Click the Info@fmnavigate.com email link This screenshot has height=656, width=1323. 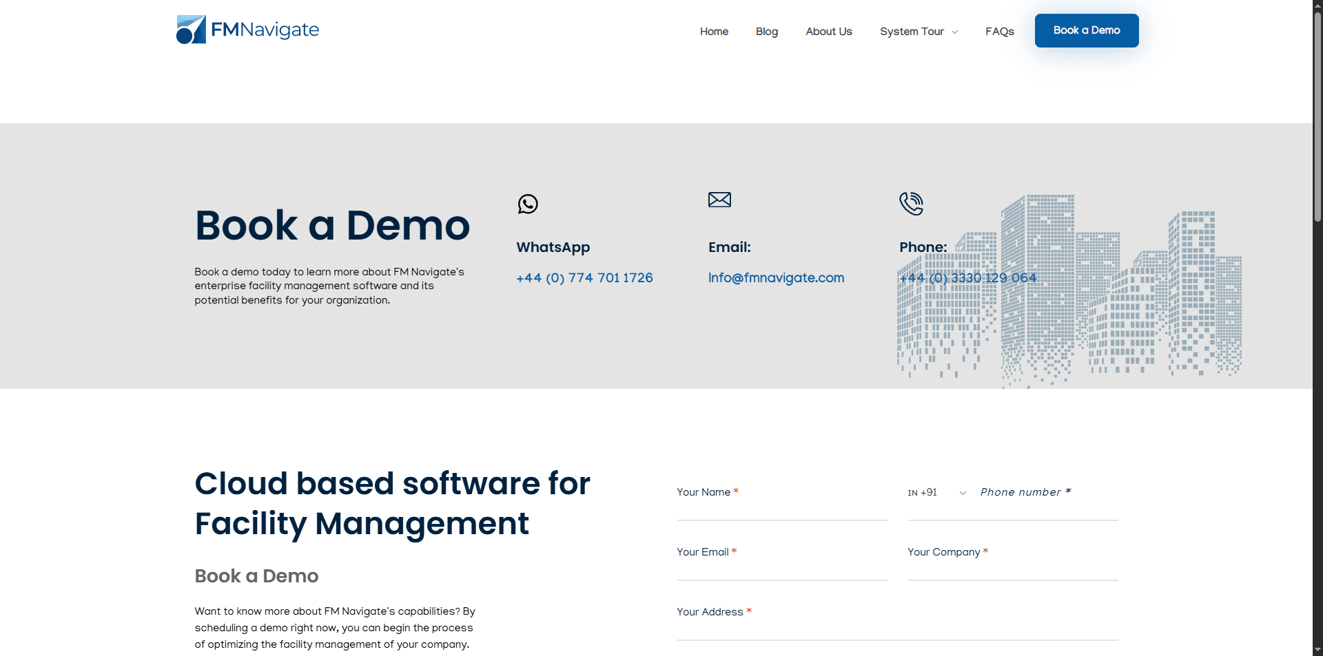coord(776,278)
